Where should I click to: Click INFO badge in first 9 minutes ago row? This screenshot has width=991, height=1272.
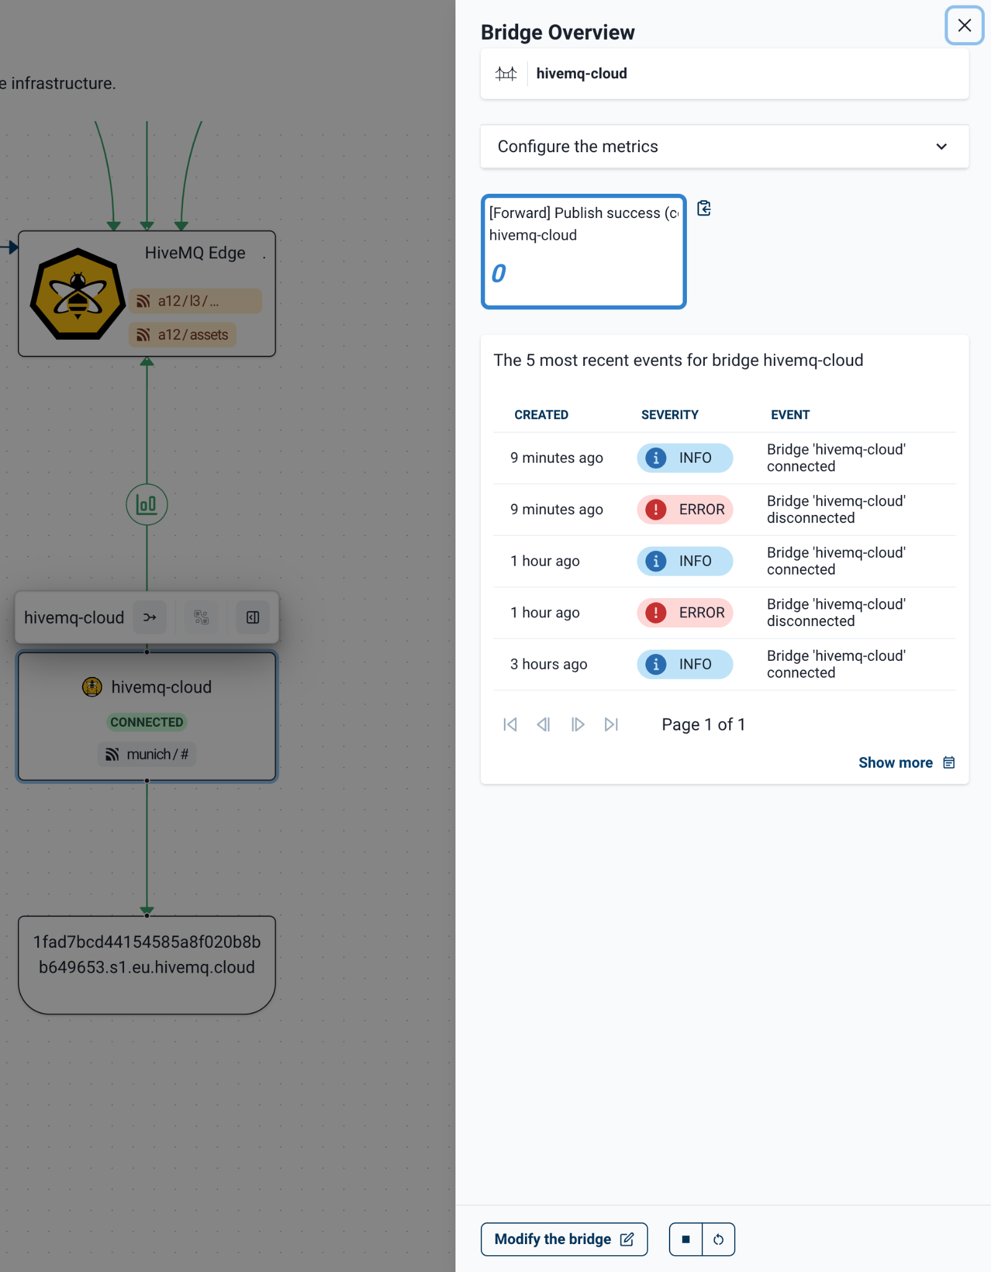684,458
